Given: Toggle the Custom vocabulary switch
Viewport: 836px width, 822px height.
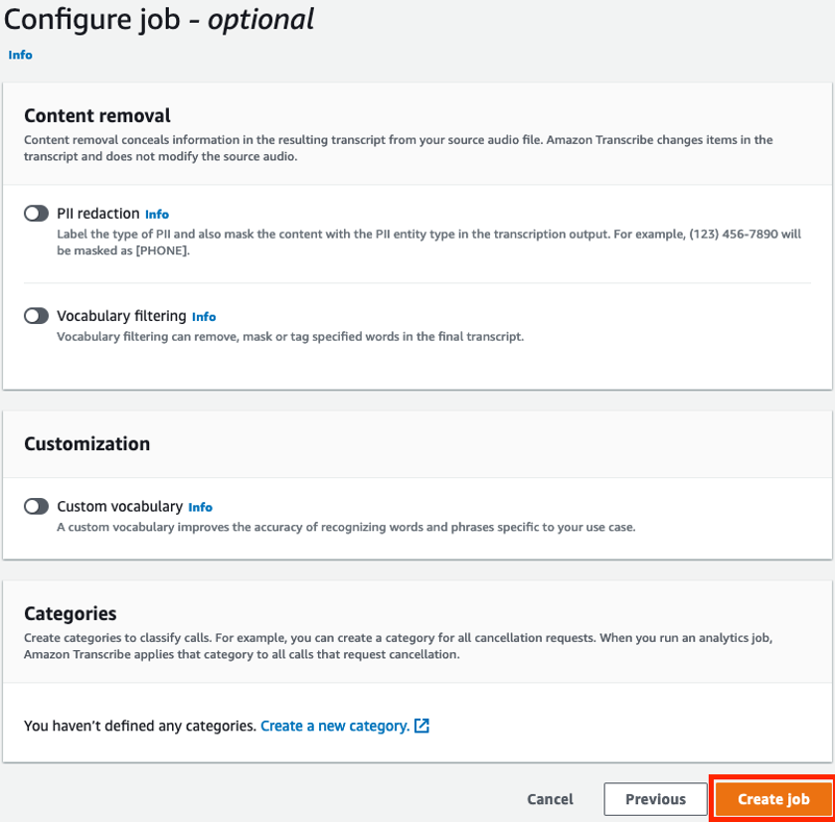Looking at the screenshot, I should [x=37, y=507].
